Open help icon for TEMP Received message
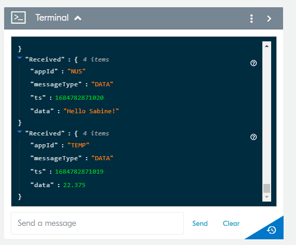The image size is (296, 245). 254,137
